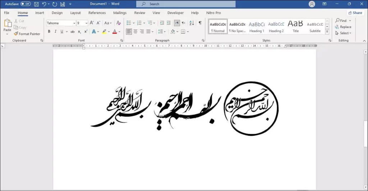Open the Nitro Pro tab
368x191 pixels.
(x=213, y=13)
